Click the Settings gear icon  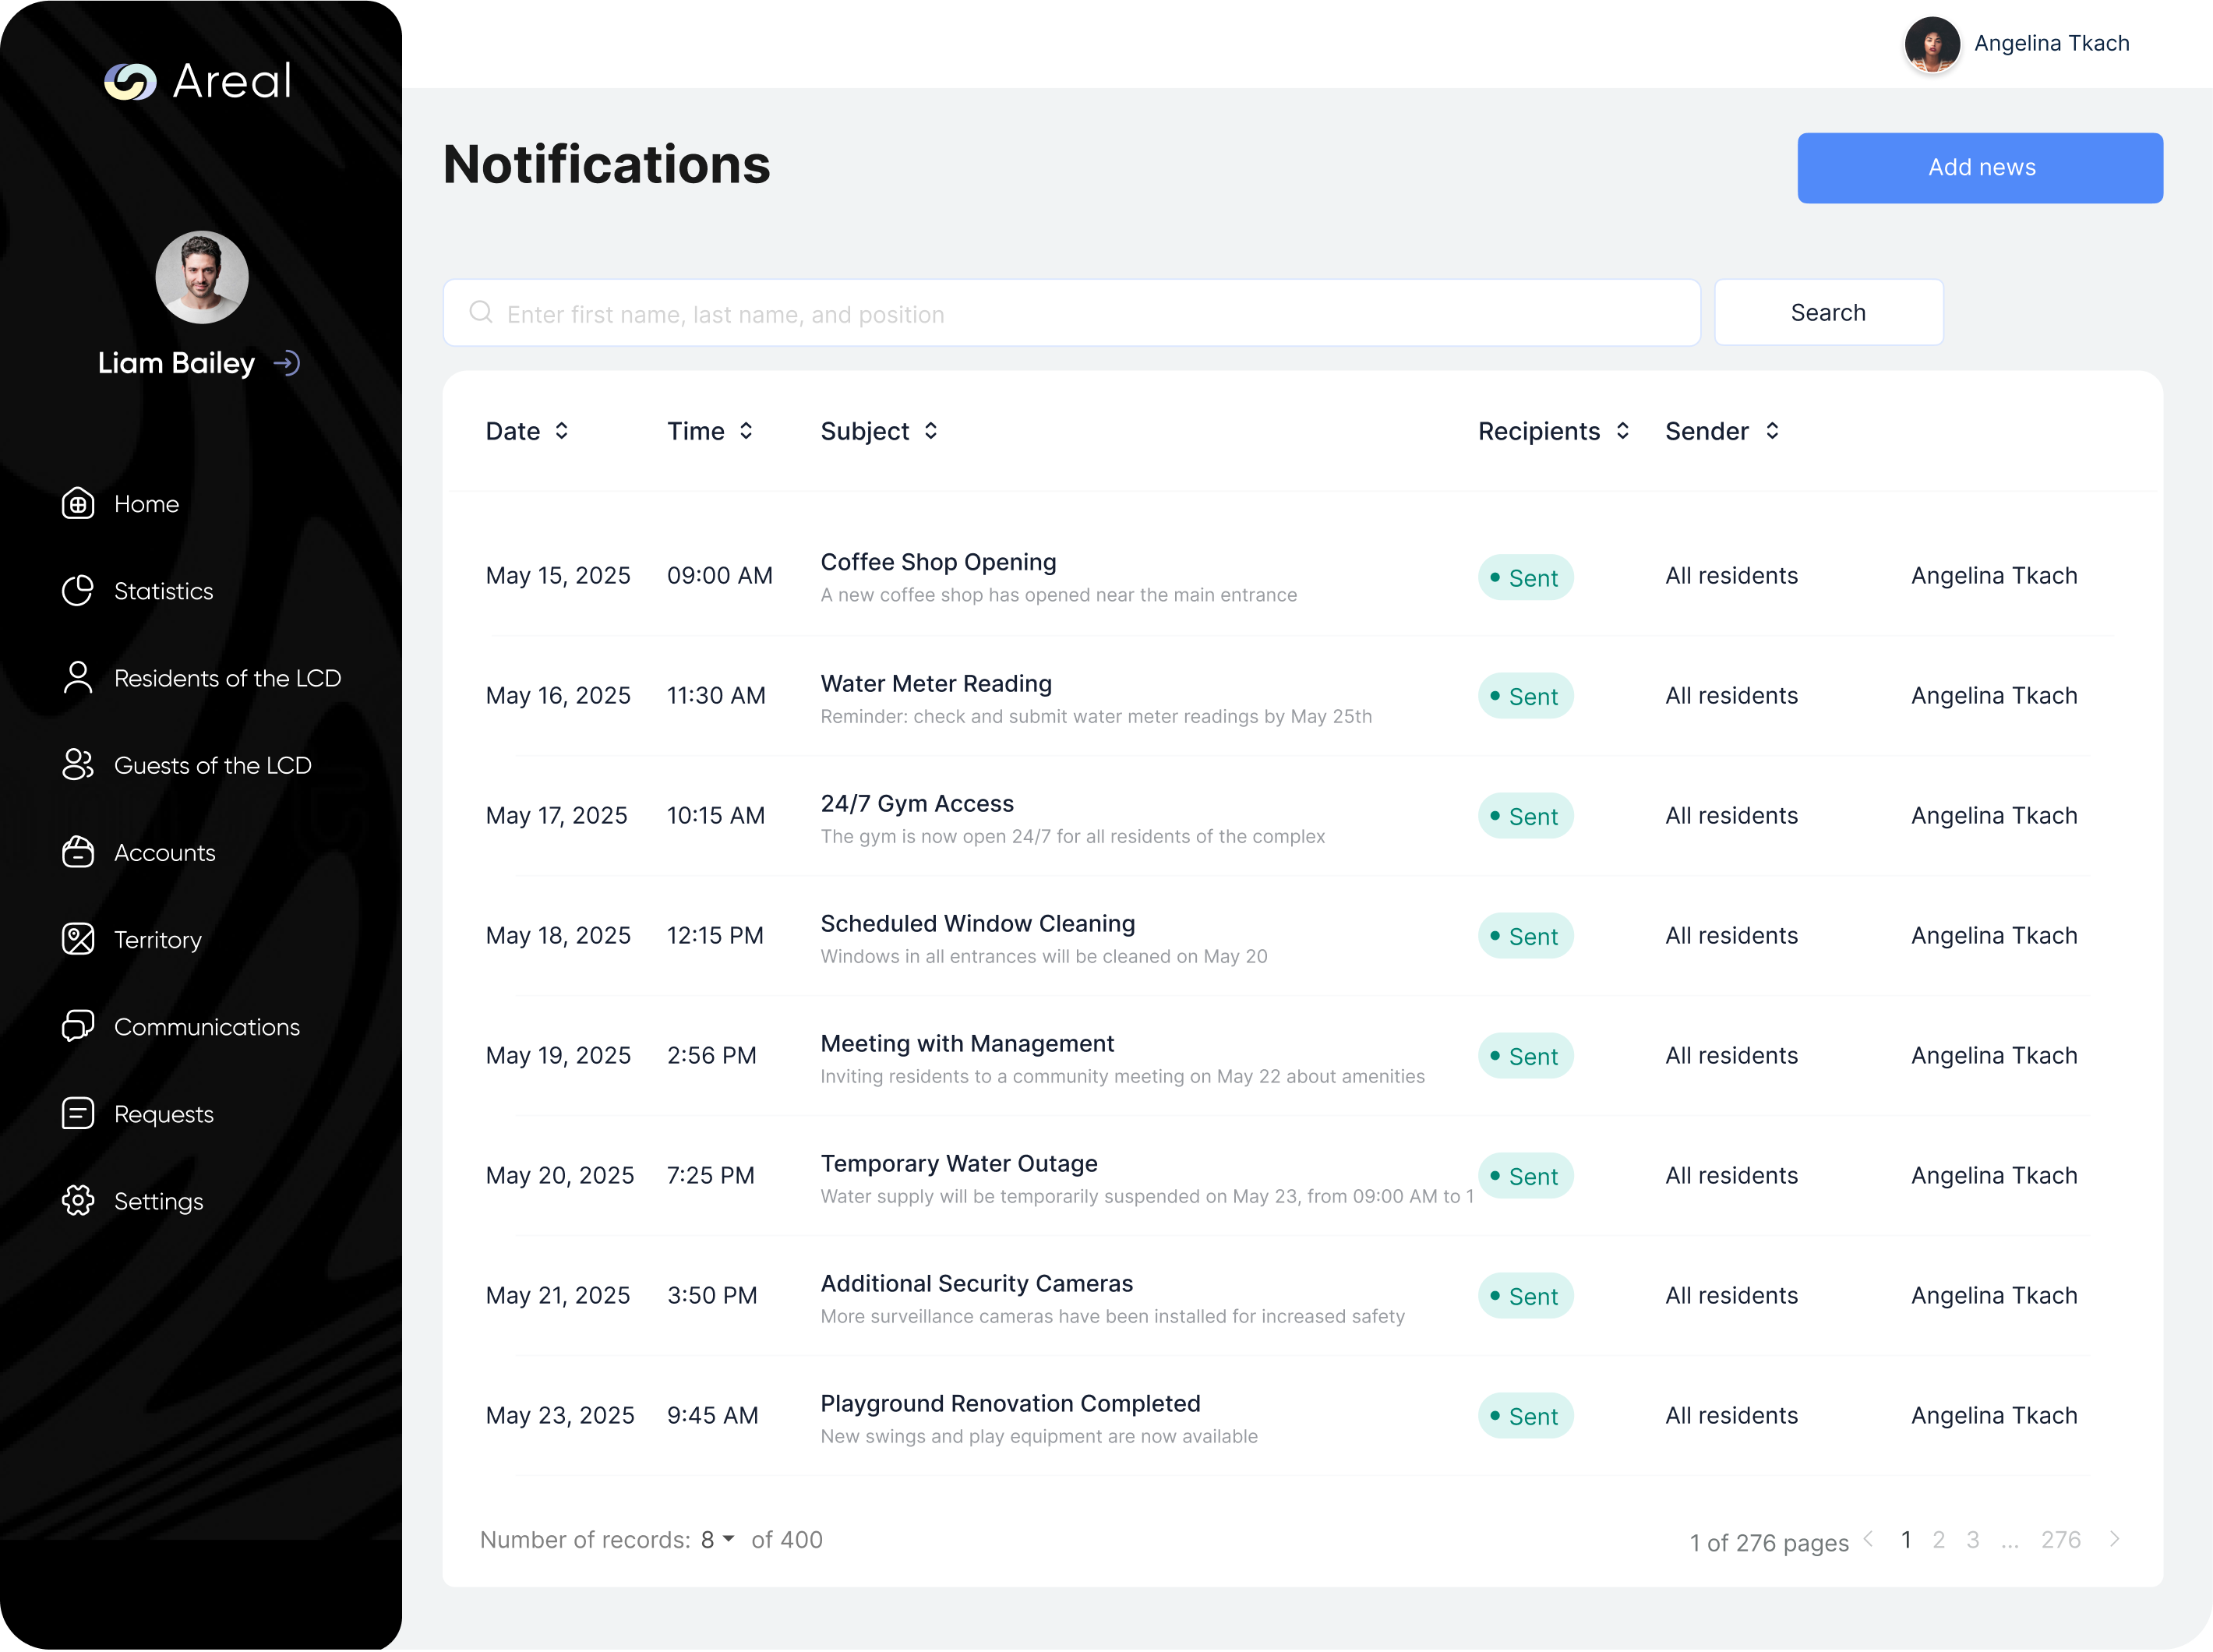(78, 1200)
